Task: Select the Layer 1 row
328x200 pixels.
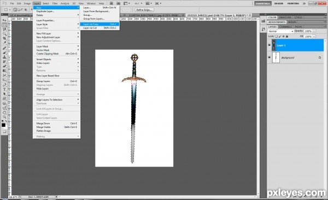Action: 295,45
